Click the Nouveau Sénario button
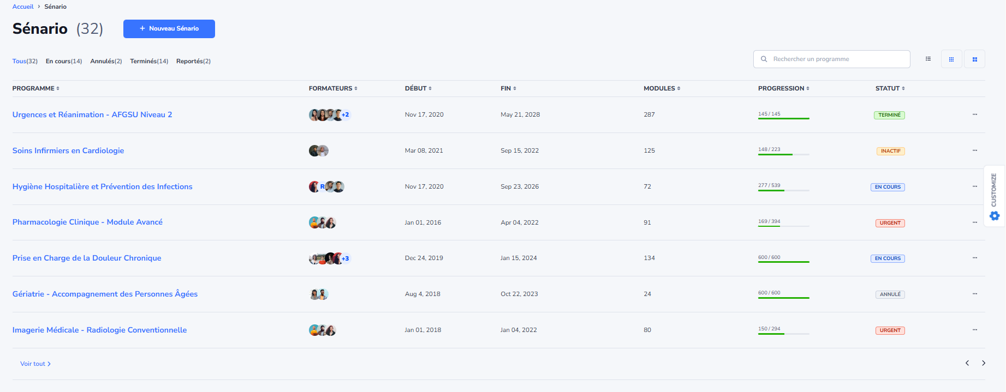Viewport: 1006px width, 392px height. 169,29
